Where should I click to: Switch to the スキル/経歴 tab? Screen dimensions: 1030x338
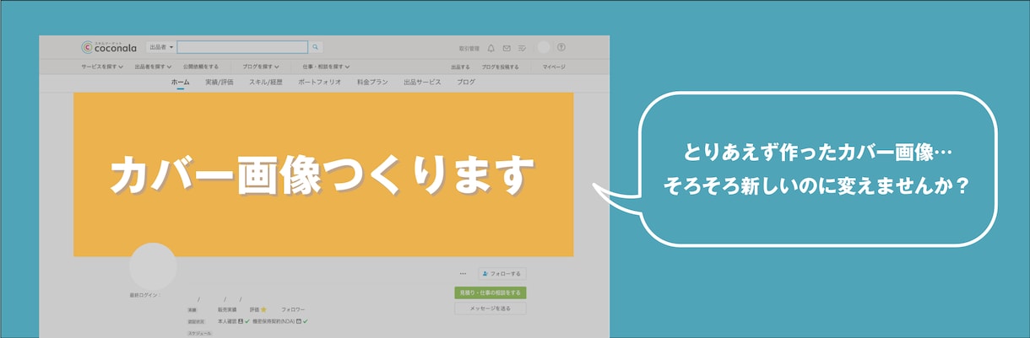[266, 83]
